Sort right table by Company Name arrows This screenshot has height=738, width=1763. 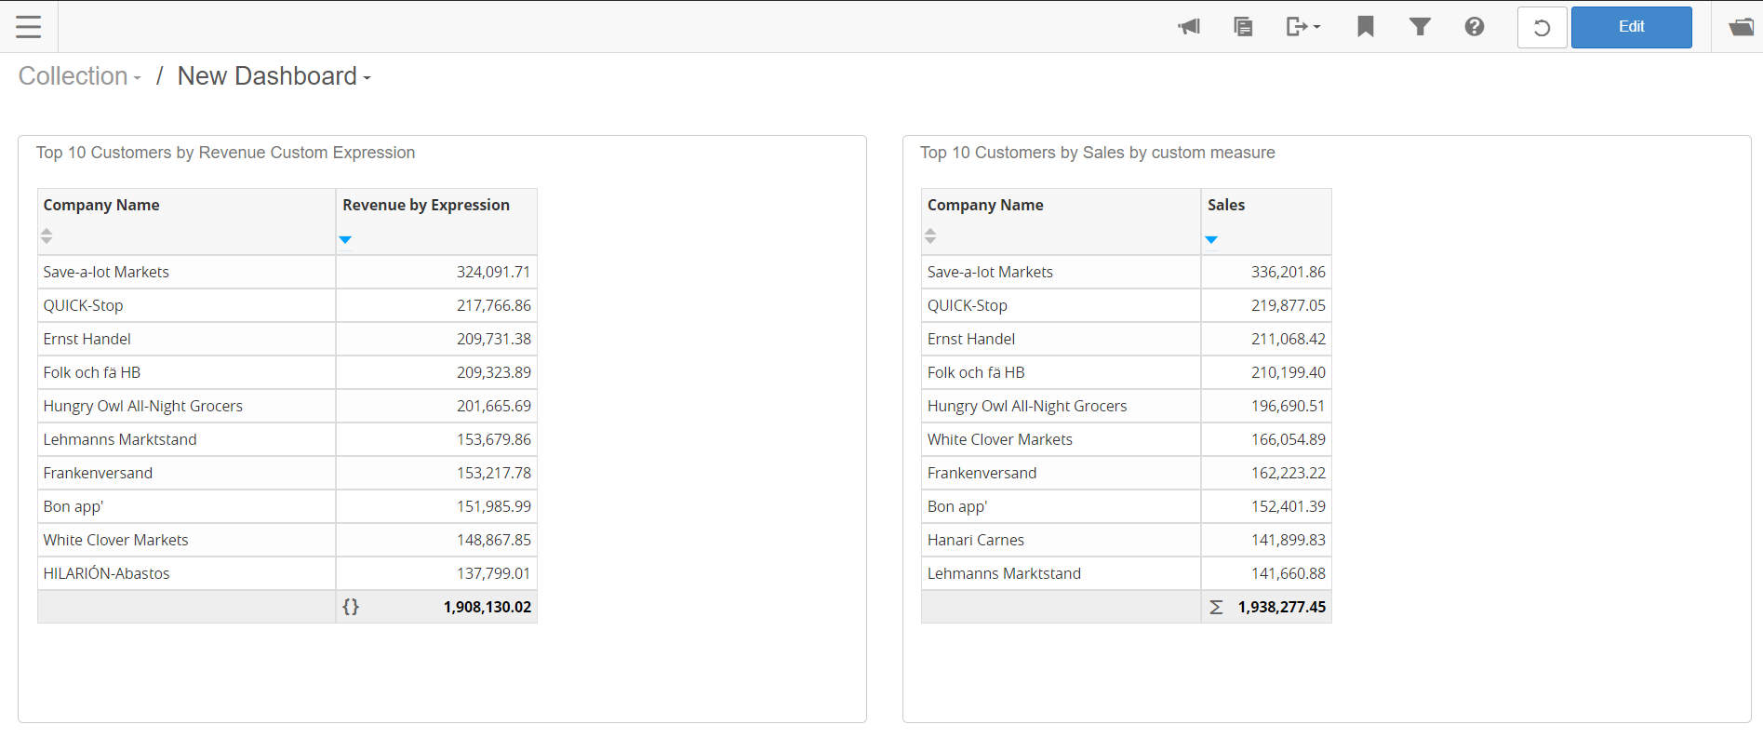930,236
